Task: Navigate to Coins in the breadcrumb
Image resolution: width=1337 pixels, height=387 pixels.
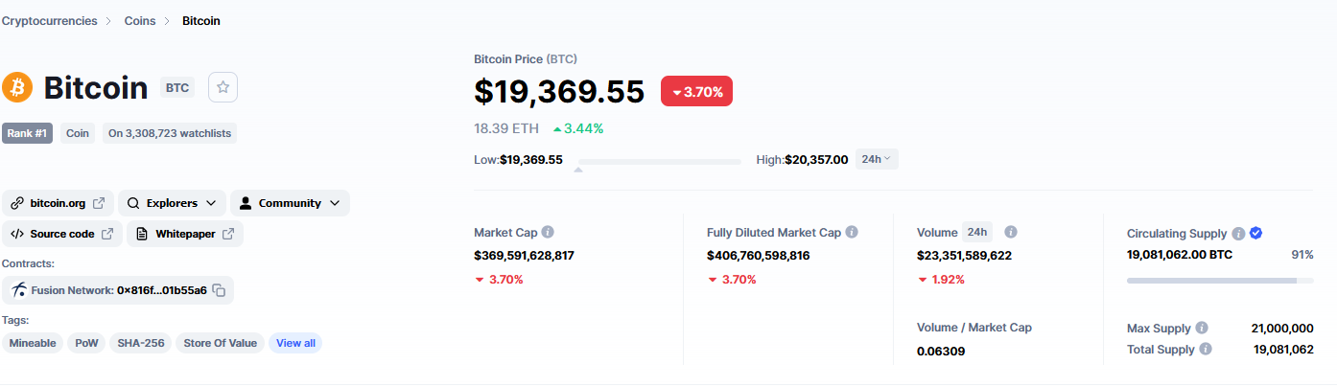Action: coord(140,21)
